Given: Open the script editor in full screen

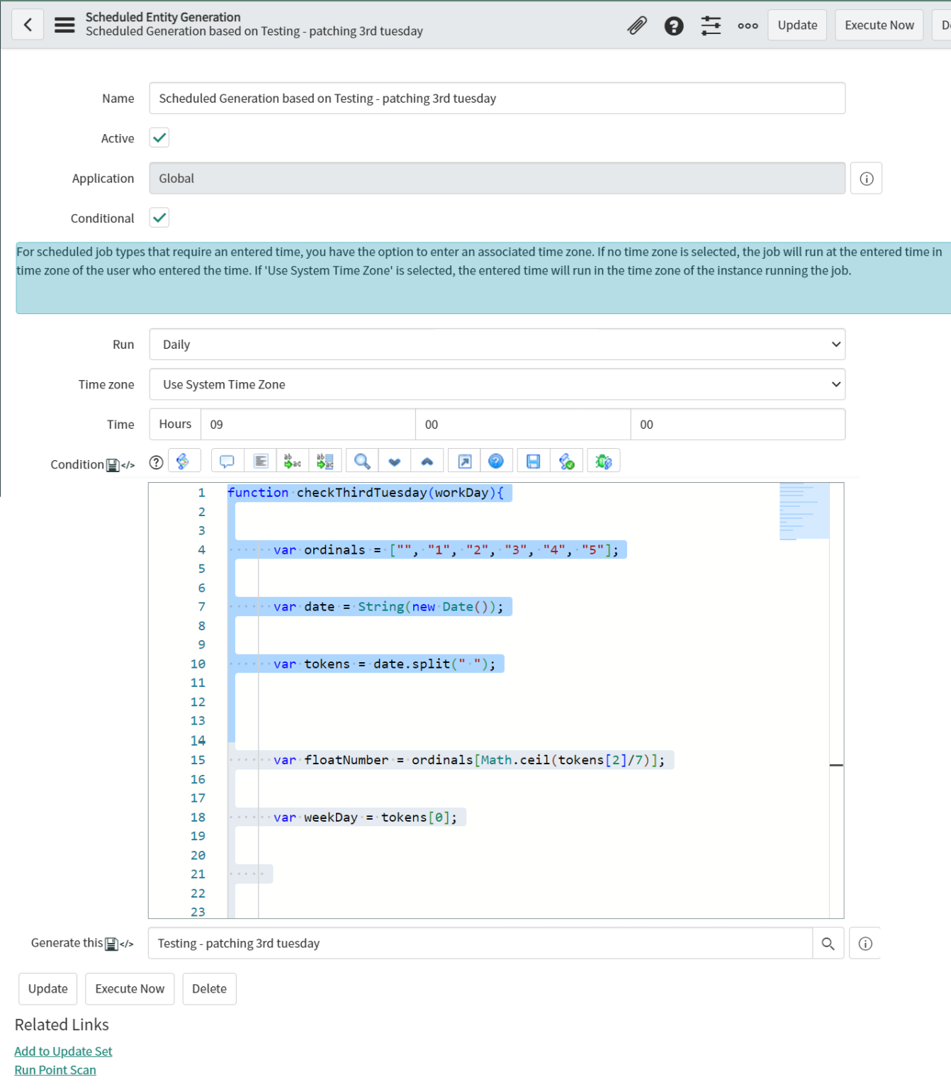Looking at the screenshot, I should coord(463,460).
